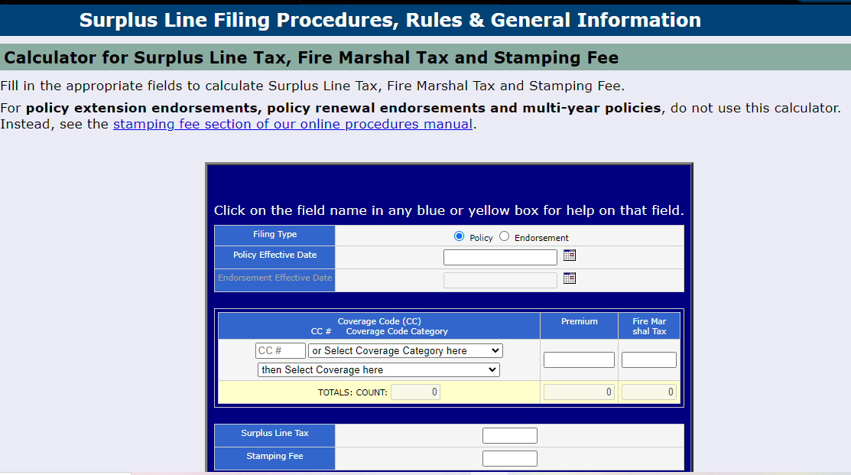851x475 pixels.
Task: Click the Fire Marshal Tax entry field
Action: 648,359
